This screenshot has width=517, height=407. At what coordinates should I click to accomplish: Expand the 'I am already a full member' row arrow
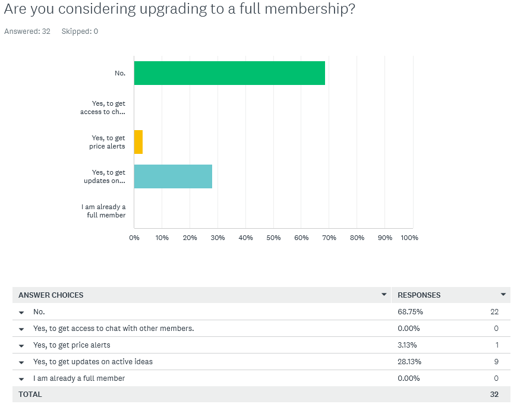(22, 378)
